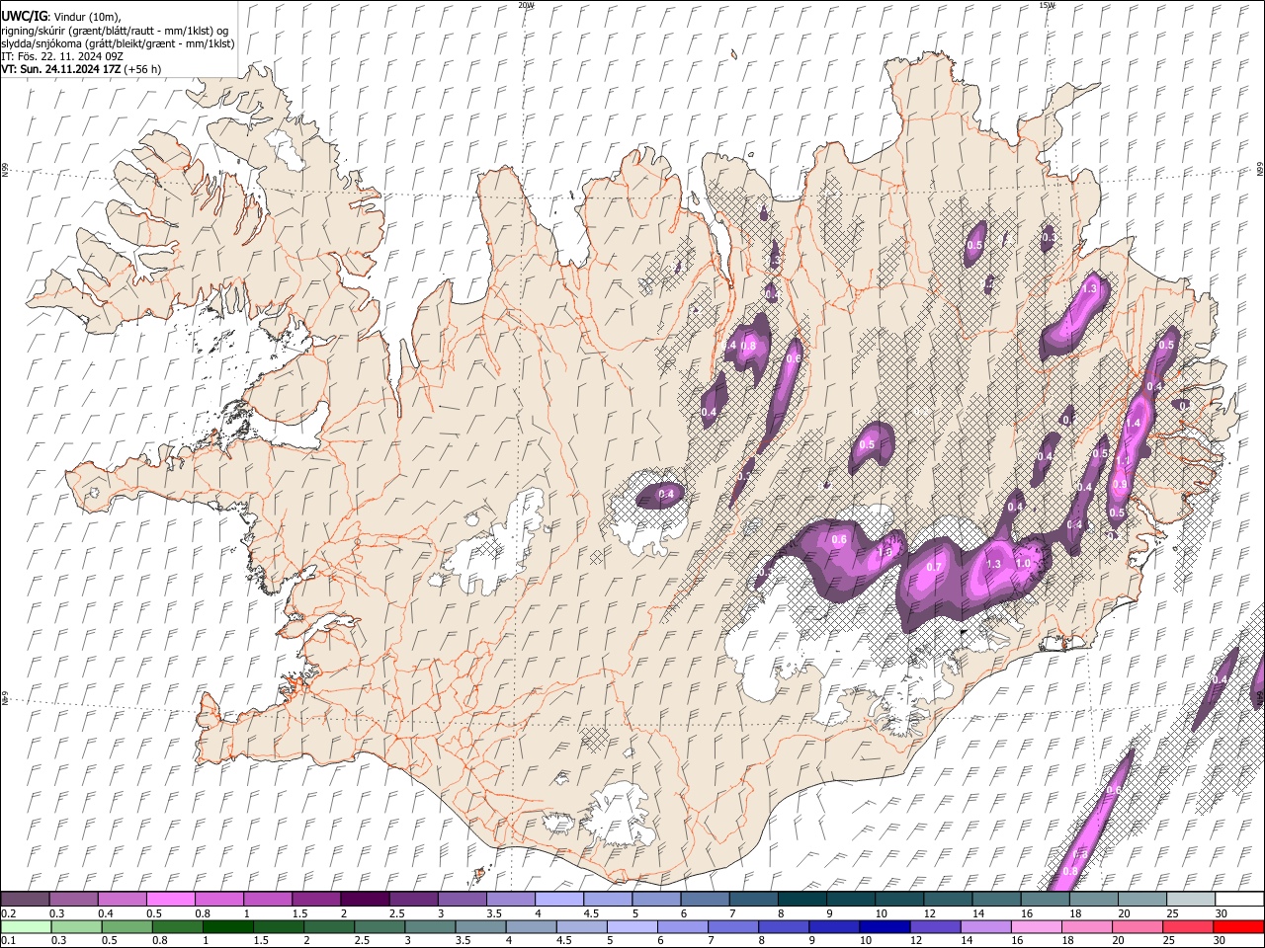
Task: Click the '1.0' precipitation value on map
Action: [1024, 564]
